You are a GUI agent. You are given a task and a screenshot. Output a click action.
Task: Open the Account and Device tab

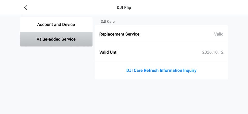click(x=56, y=25)
